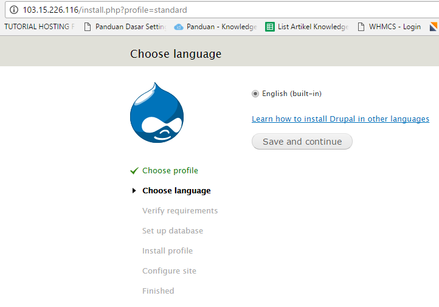Open Learn how to install Drupal link

pyautogui.click(x=340, y=119)
